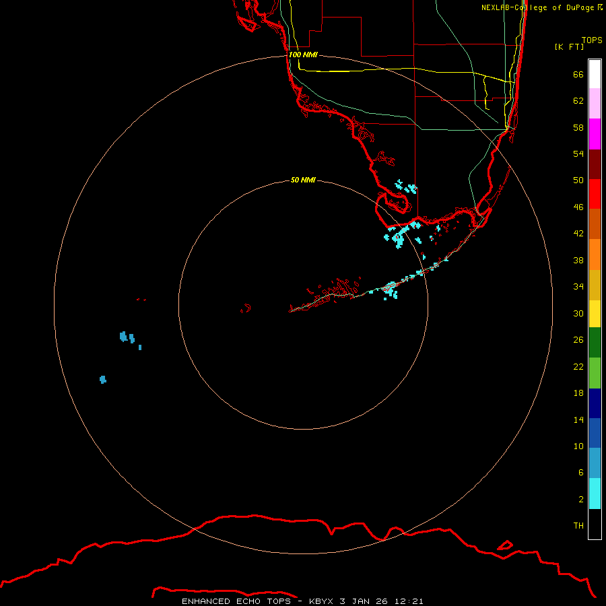Viewport: 606px width, 606px height.
Task: Click the 62 value on the legend
Action: pyautogui.click(x=578, y=100)
